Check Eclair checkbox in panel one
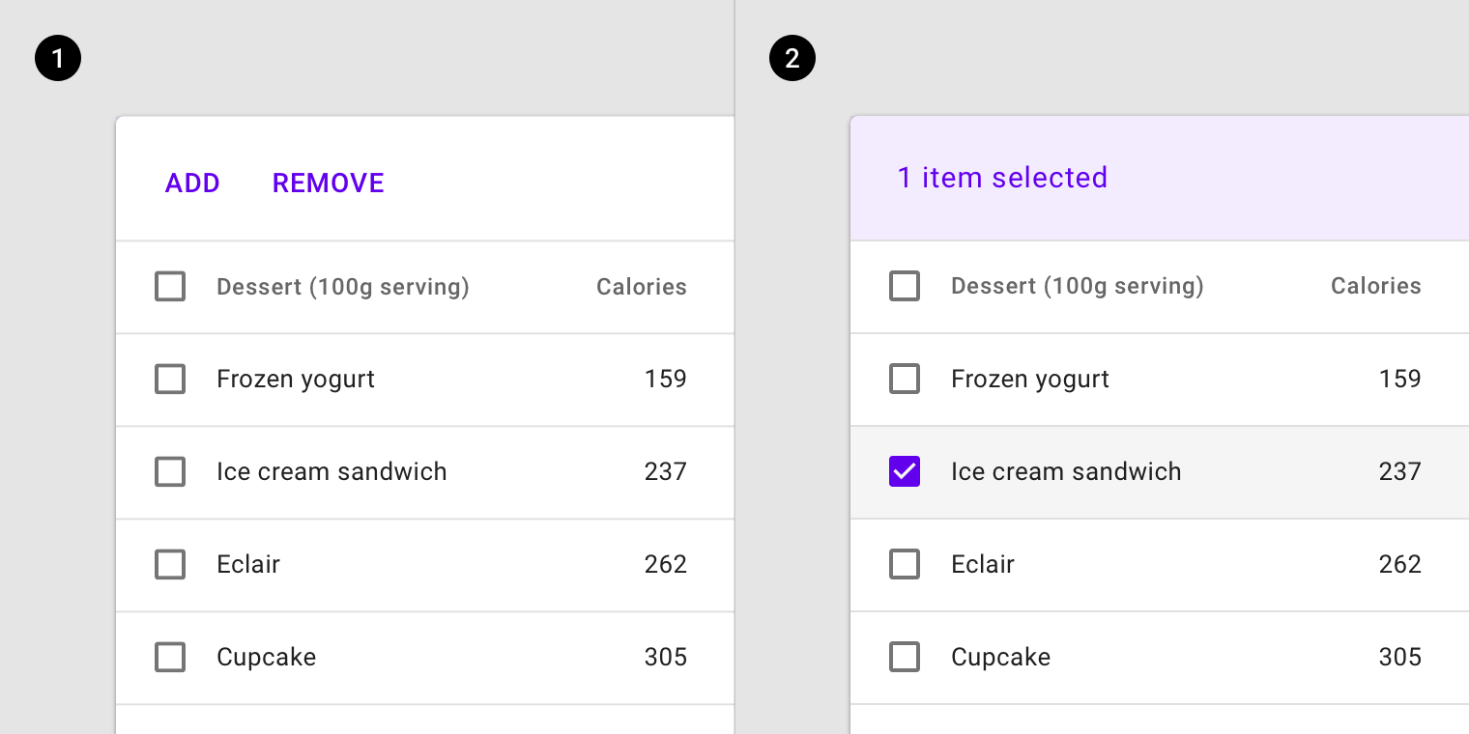The height and width of the screenshot is (734, 1469). (x=170, y=565)
